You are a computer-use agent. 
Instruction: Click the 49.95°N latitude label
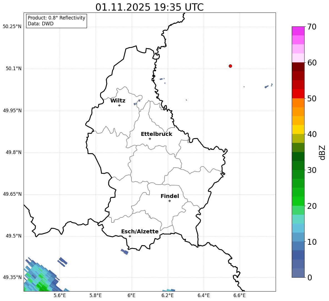[x=12, y=110]
